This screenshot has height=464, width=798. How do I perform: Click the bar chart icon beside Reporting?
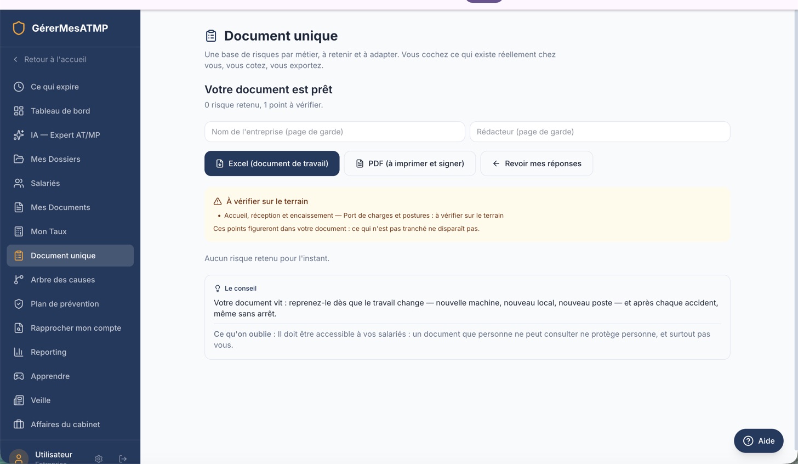[19, 352]
